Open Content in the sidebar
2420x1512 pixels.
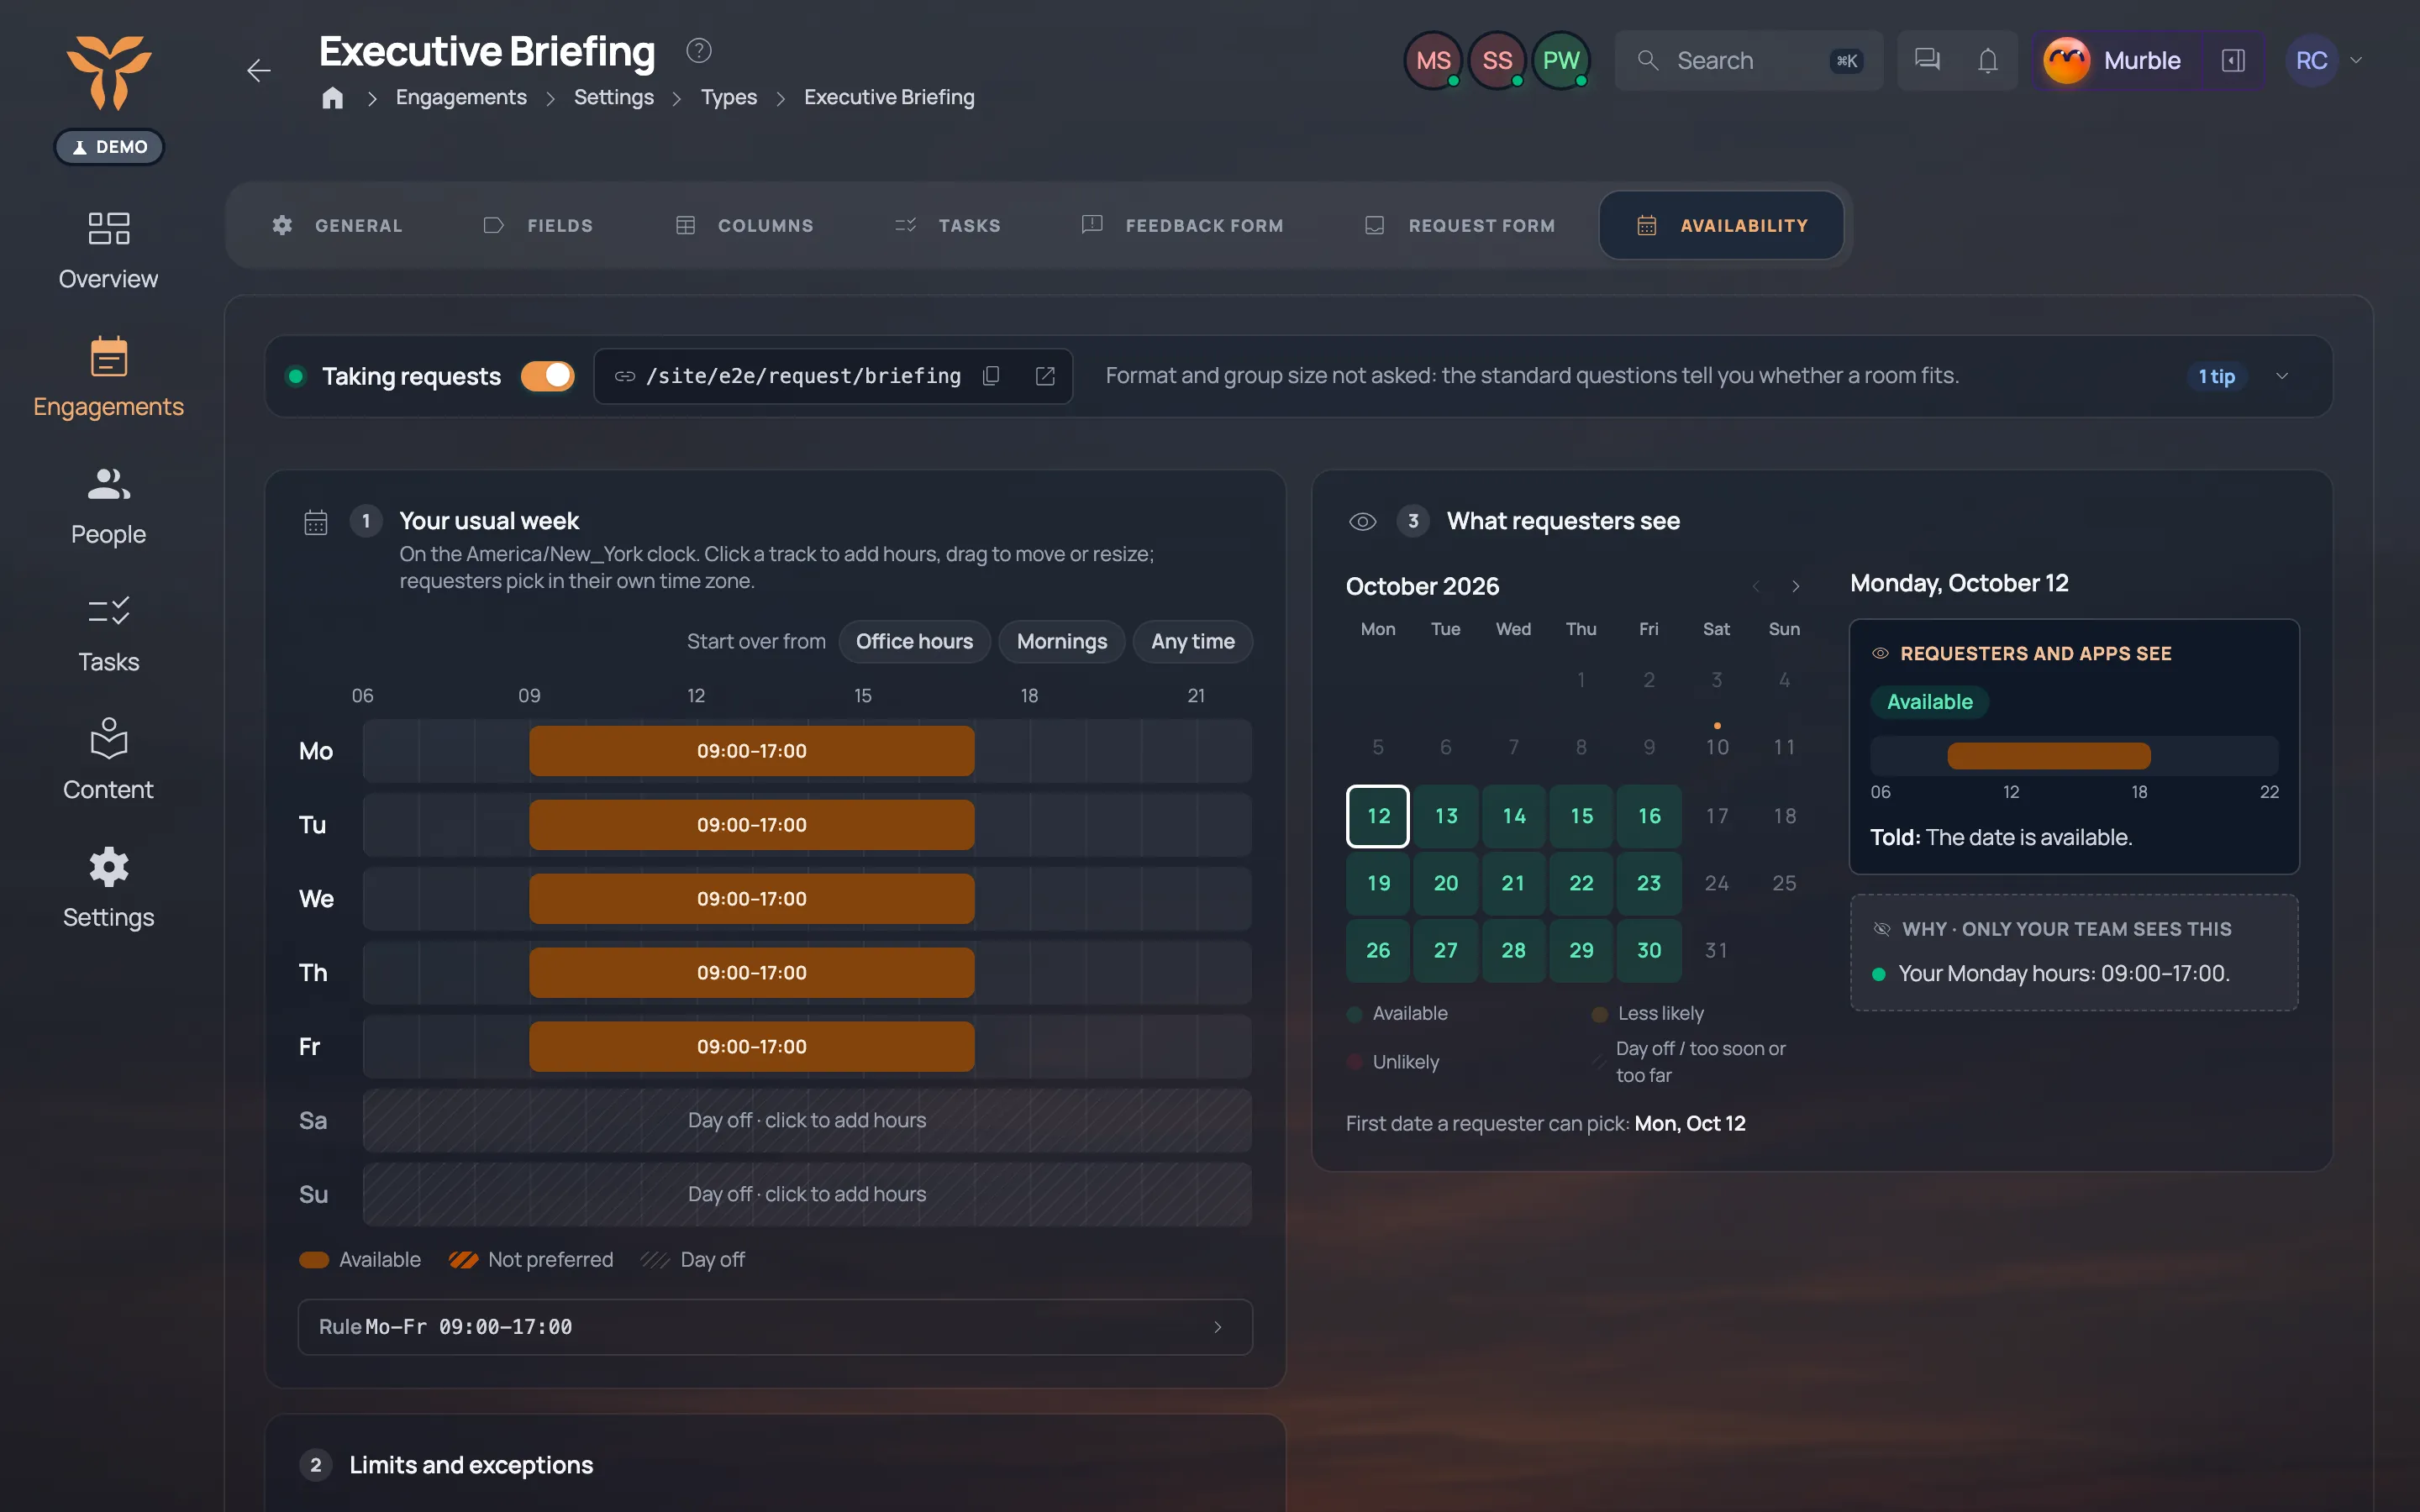(x=108, y=761)
